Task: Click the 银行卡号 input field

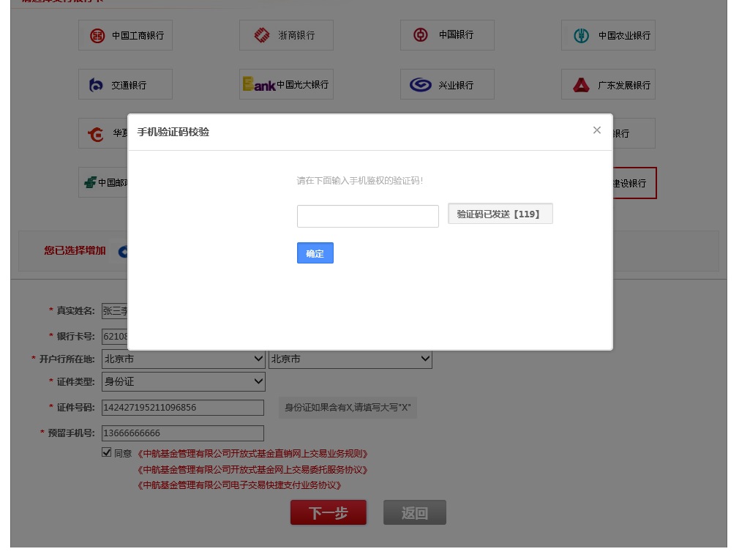Action: click(x=115, y=336)
